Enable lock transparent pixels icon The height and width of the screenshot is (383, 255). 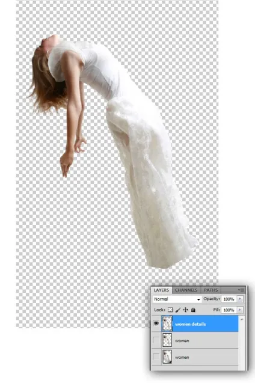(170, 310)
